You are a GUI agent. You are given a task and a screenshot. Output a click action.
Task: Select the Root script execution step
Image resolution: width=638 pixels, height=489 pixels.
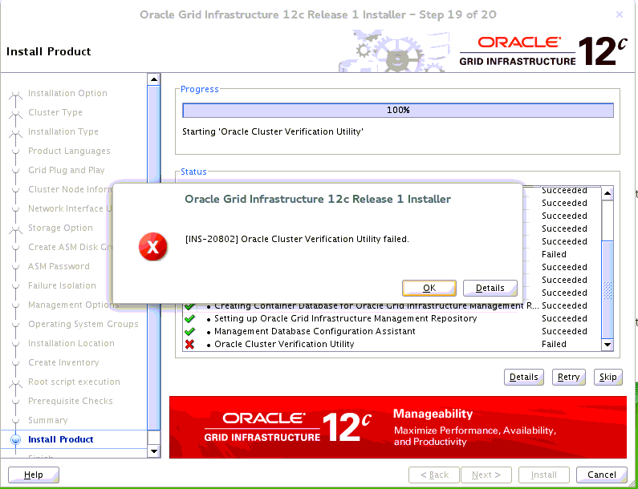tap(74, 382)
